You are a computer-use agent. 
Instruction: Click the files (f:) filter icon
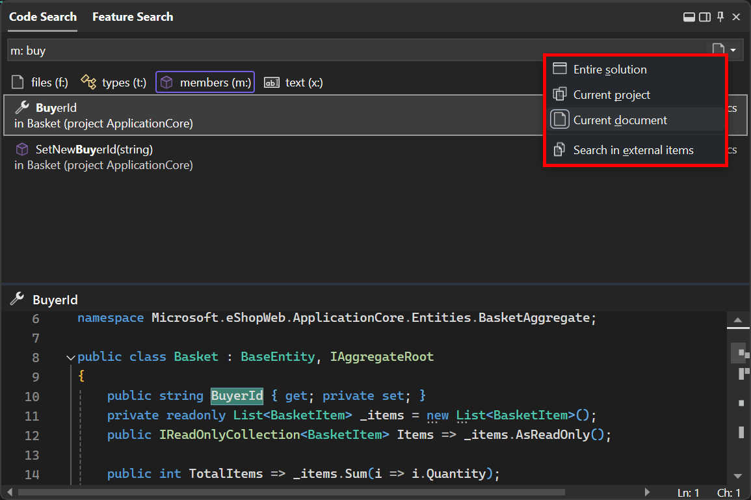18,82
